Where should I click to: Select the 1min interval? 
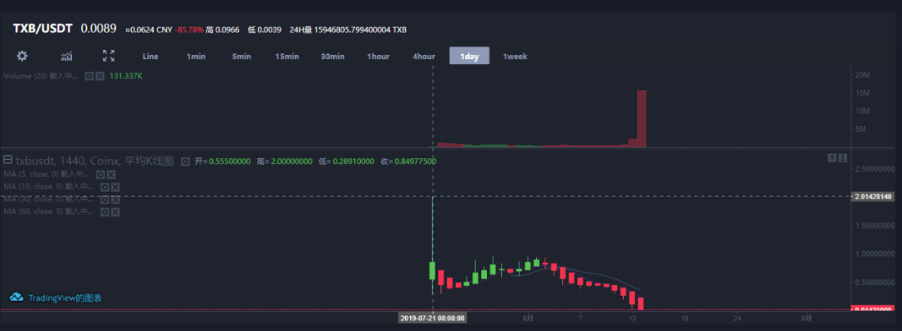195,57
